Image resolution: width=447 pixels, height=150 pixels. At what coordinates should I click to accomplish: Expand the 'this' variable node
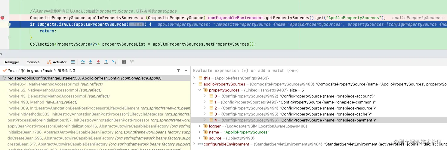tap(194, 78)
